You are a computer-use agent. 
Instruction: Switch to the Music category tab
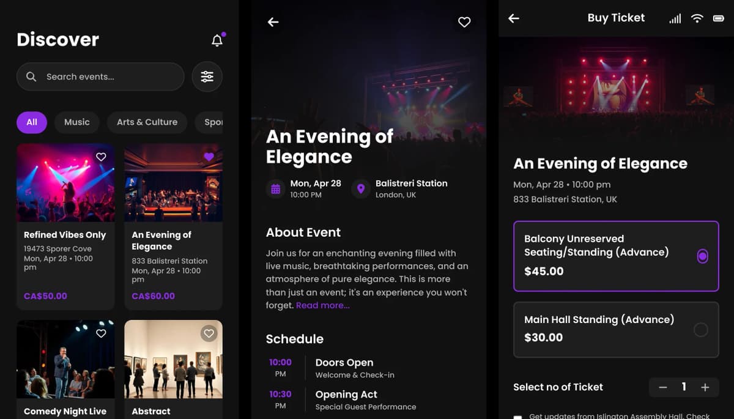point(77,122)
